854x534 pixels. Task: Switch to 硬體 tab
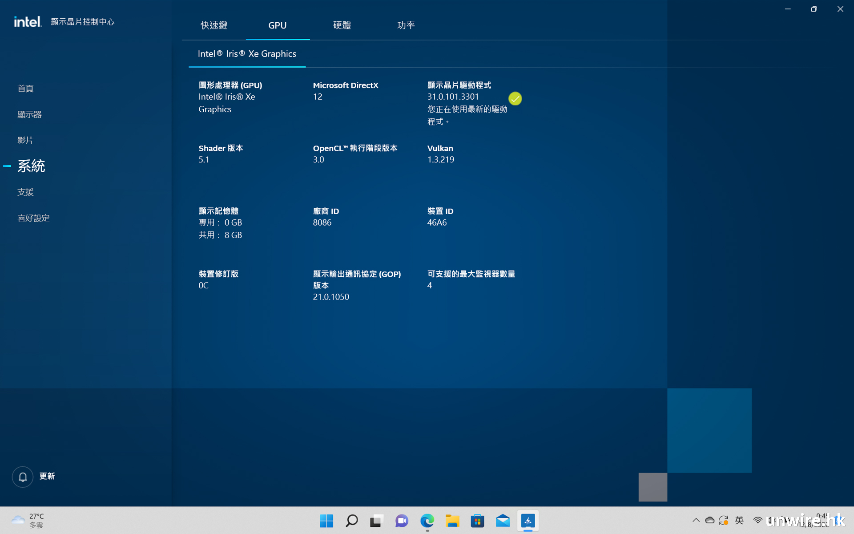click(342, 25)
